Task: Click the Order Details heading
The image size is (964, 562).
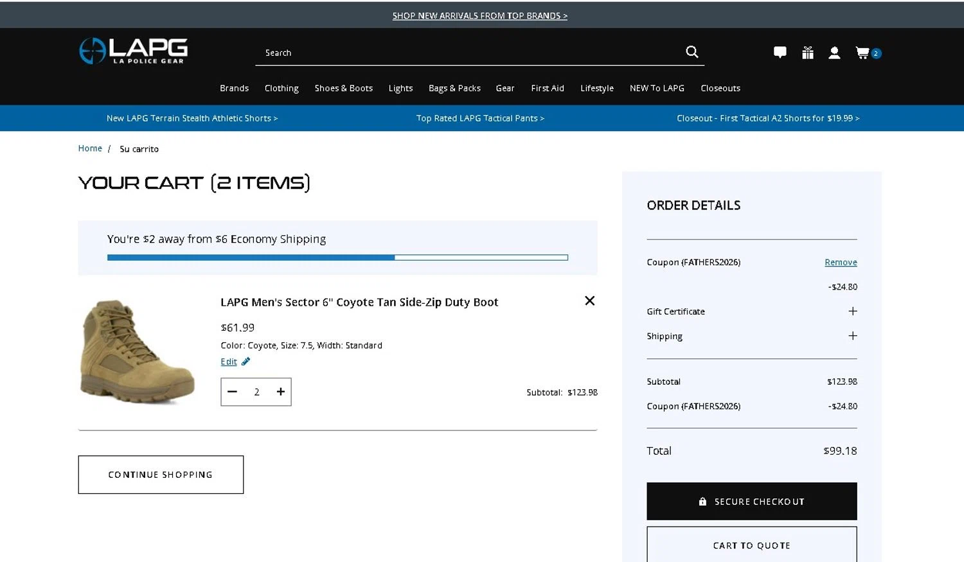Action: coord(693,206)
